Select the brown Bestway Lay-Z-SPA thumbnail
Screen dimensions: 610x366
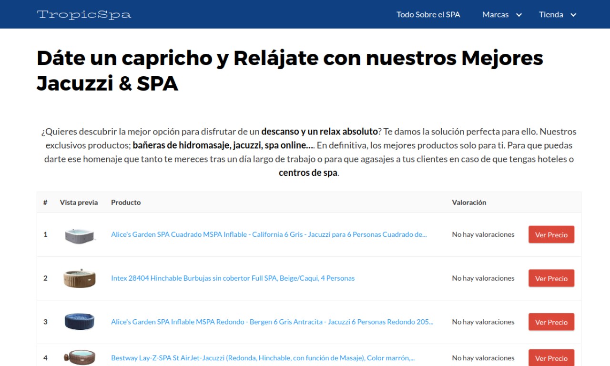(x=80, y=357)
